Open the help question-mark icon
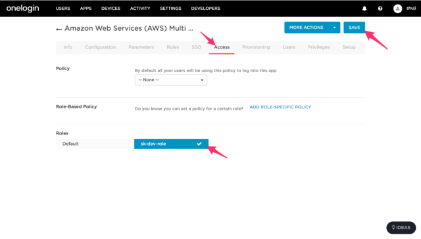 click(380, 9)
